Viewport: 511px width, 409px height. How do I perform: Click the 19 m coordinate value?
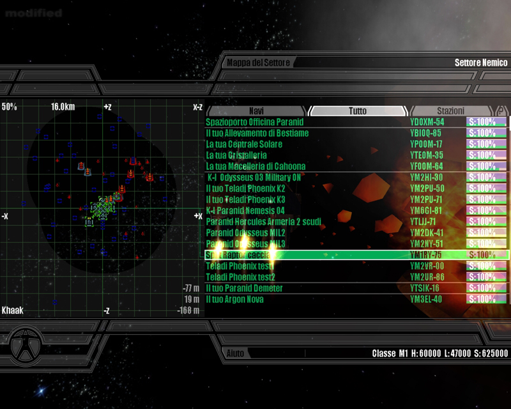(x=192, y=299)
